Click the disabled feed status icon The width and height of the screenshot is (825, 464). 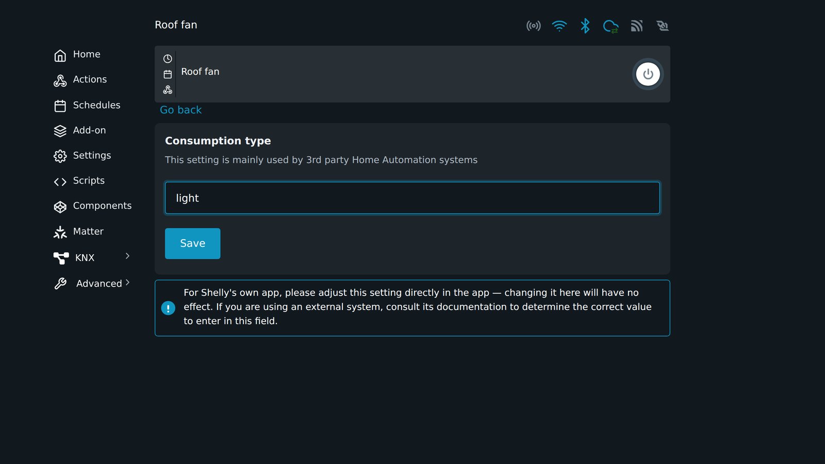click(x=663, y=26)
